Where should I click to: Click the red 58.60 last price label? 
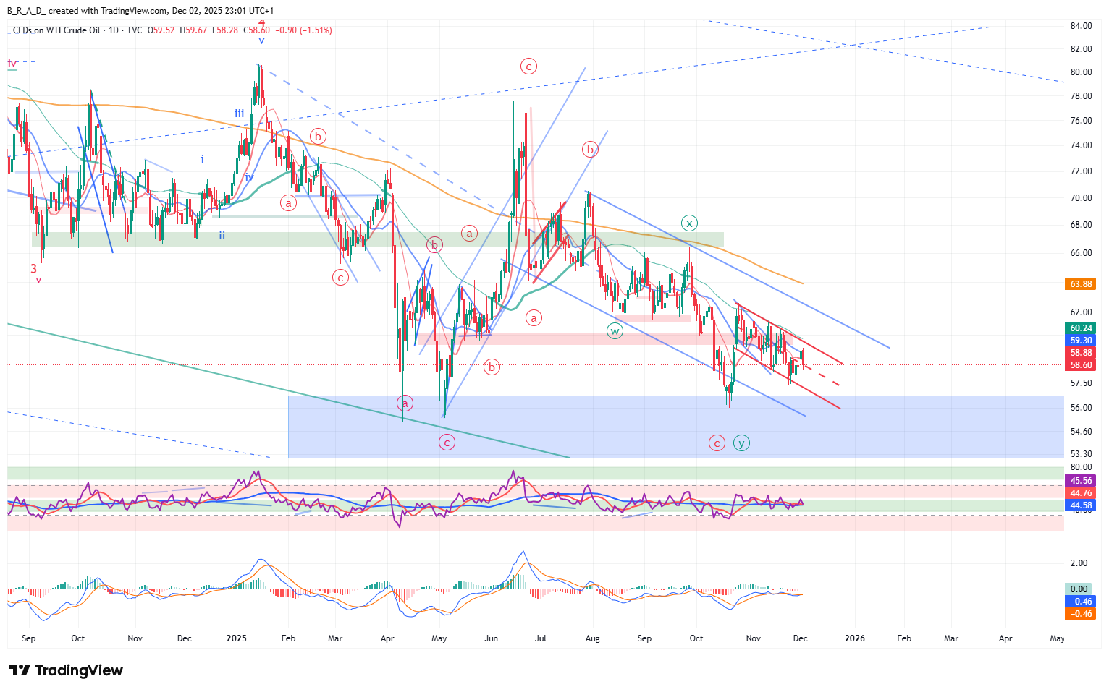[x=1081, y=366]
